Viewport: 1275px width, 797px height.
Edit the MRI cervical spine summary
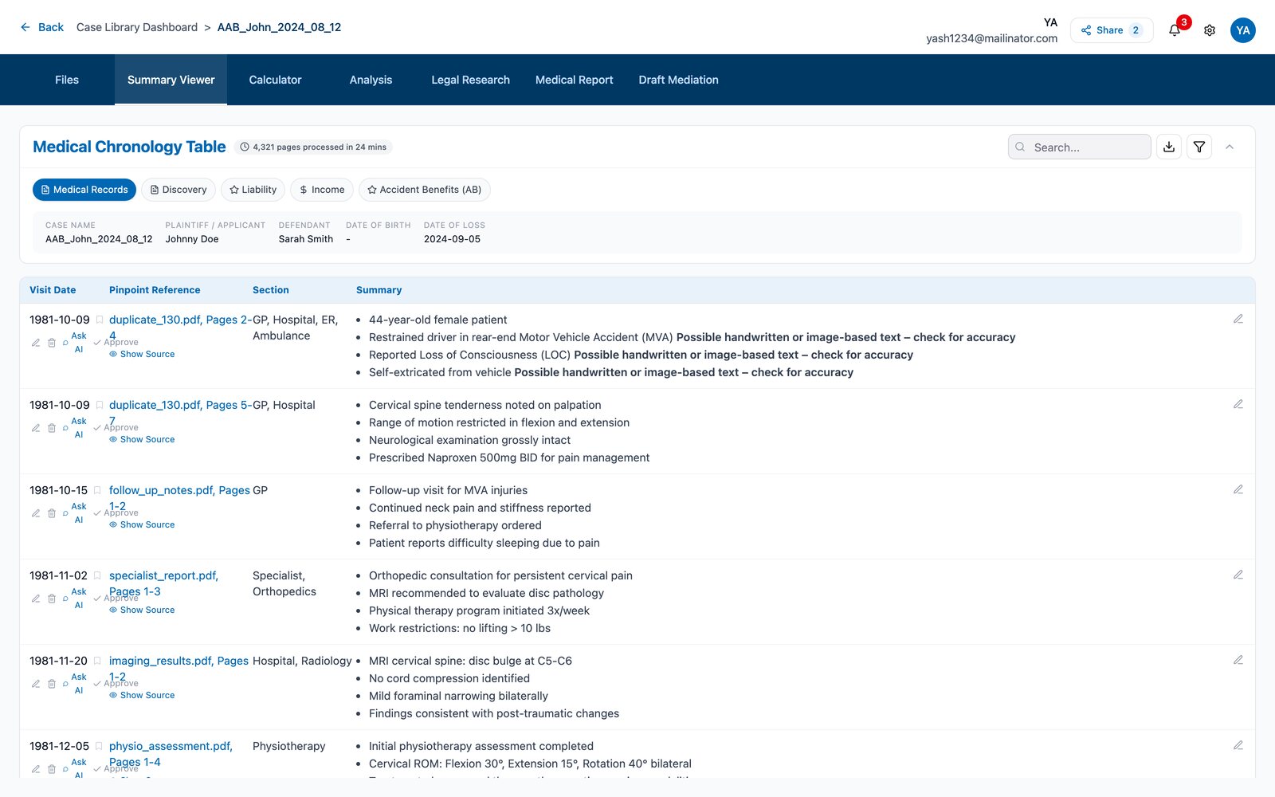(1238, 660)
